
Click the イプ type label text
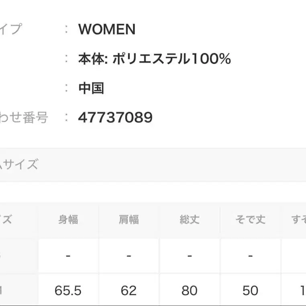click(10, 29)
